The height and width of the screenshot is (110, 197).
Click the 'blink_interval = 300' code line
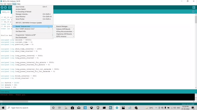pyautogui.click(x=19, y=76)
